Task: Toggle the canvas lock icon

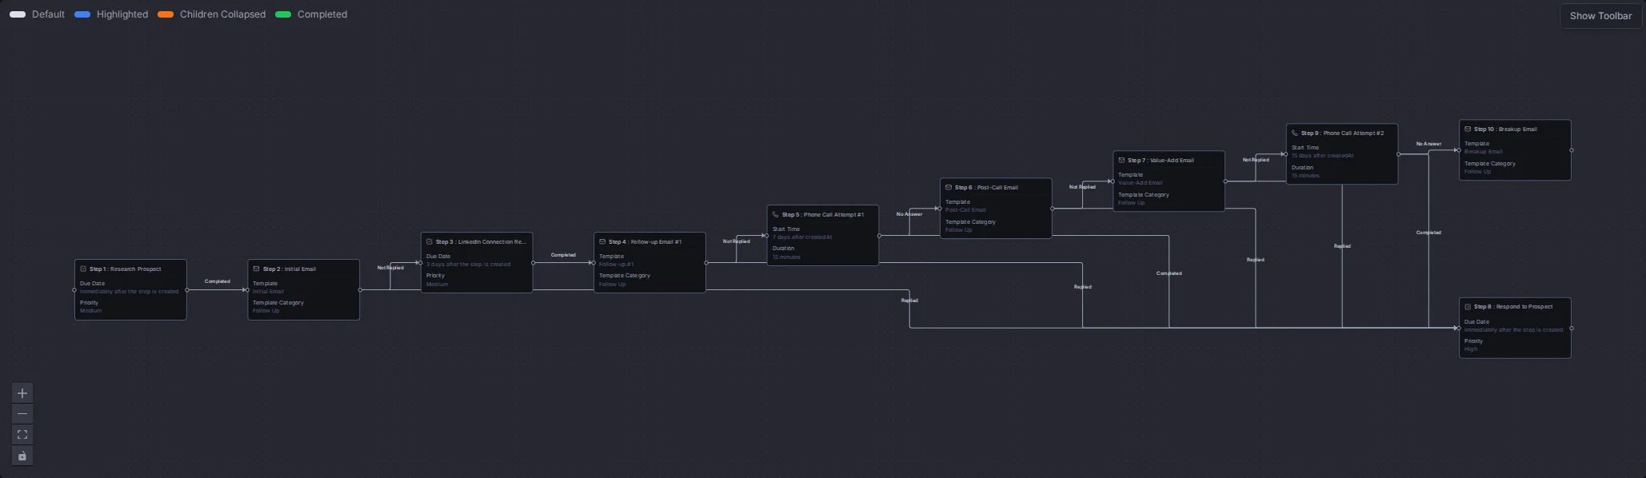Action: pyautogui.click(x=22, y=456)
